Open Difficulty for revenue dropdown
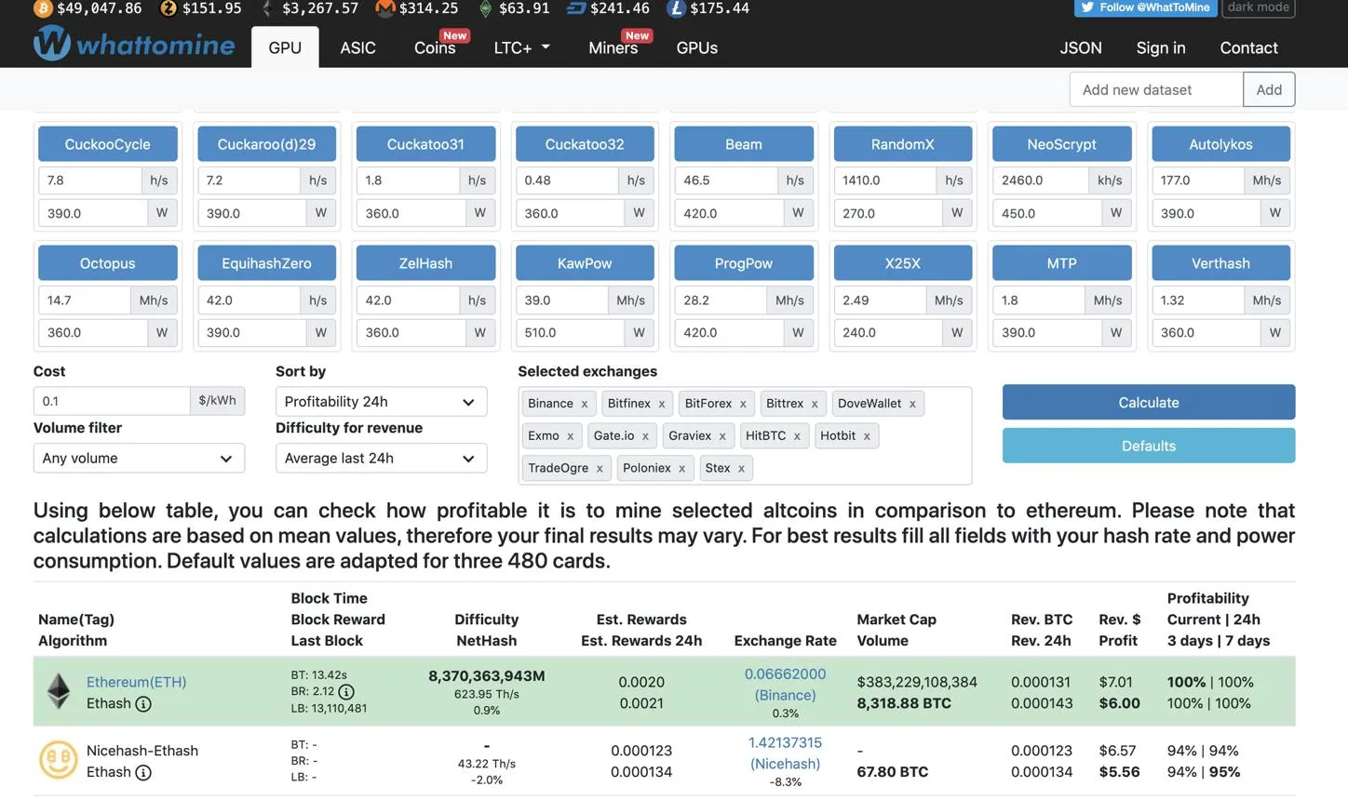Viewport: 1348px width, 800px height. point(381,459)
